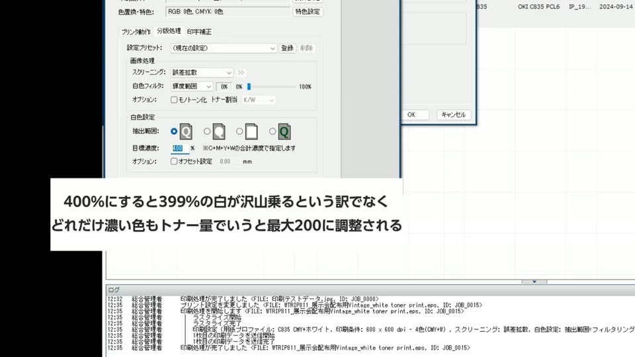Click キャンセル in the back dialog
This screenshot has width=635, height=357.
[x=454, y=114]
